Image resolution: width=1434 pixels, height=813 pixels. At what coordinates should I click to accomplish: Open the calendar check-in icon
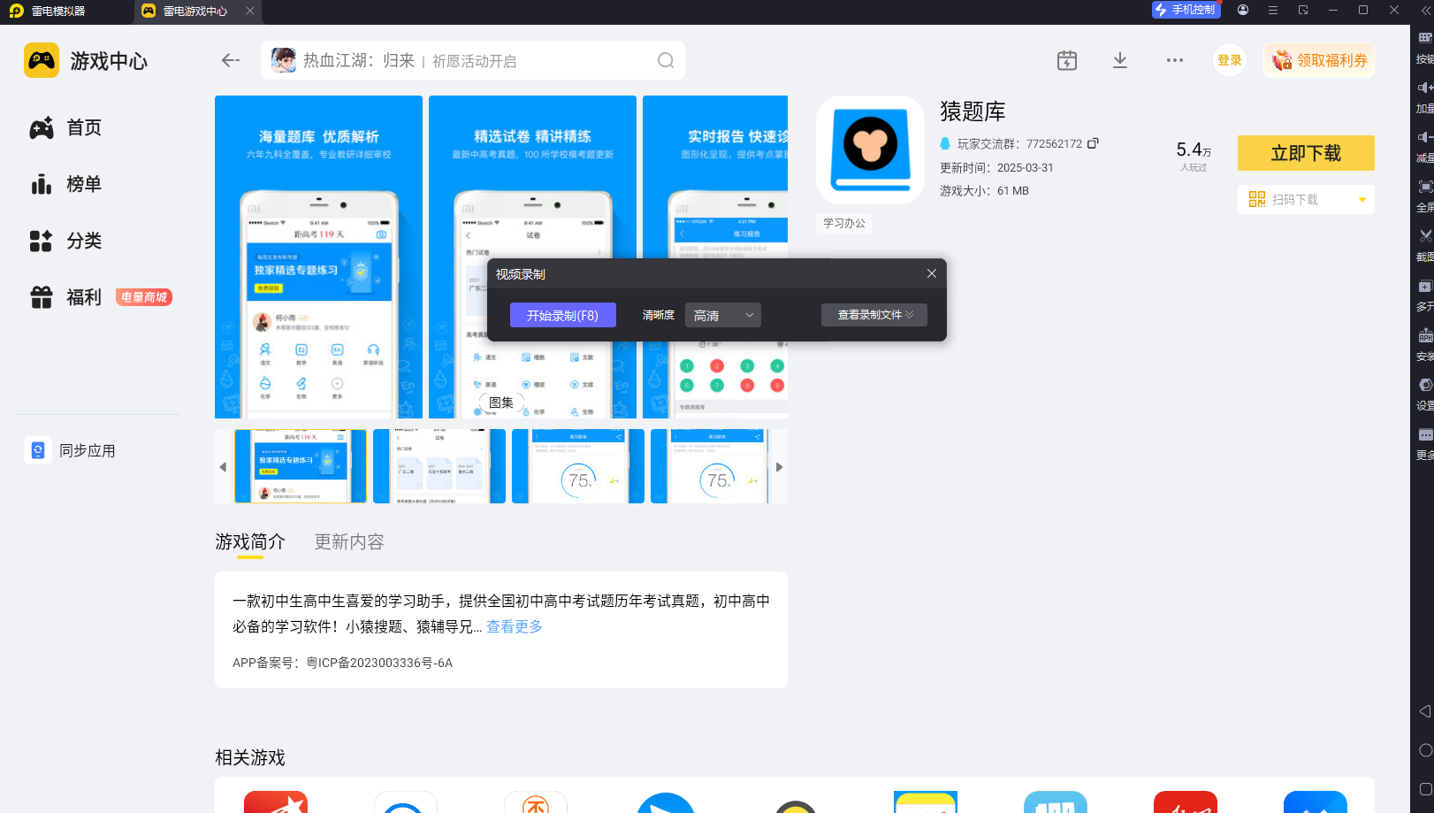tap(1067, 60)
